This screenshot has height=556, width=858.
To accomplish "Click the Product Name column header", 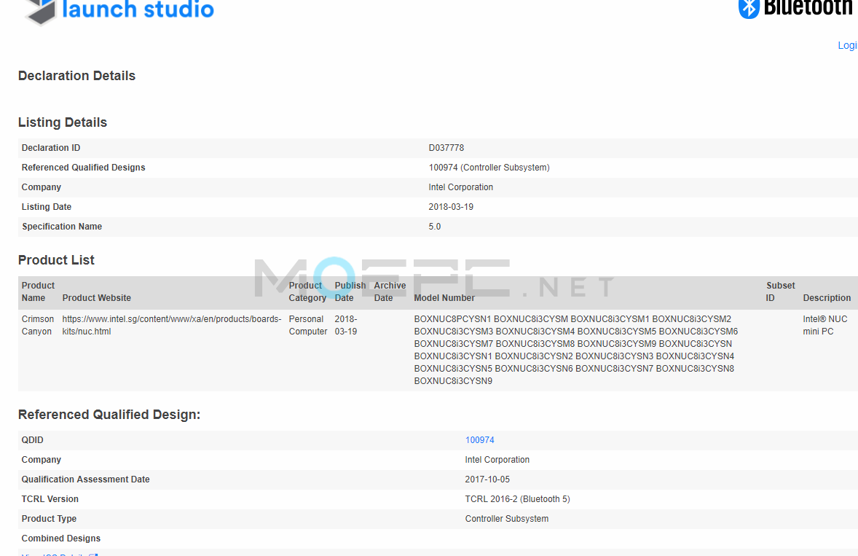I will click(38, 291).
